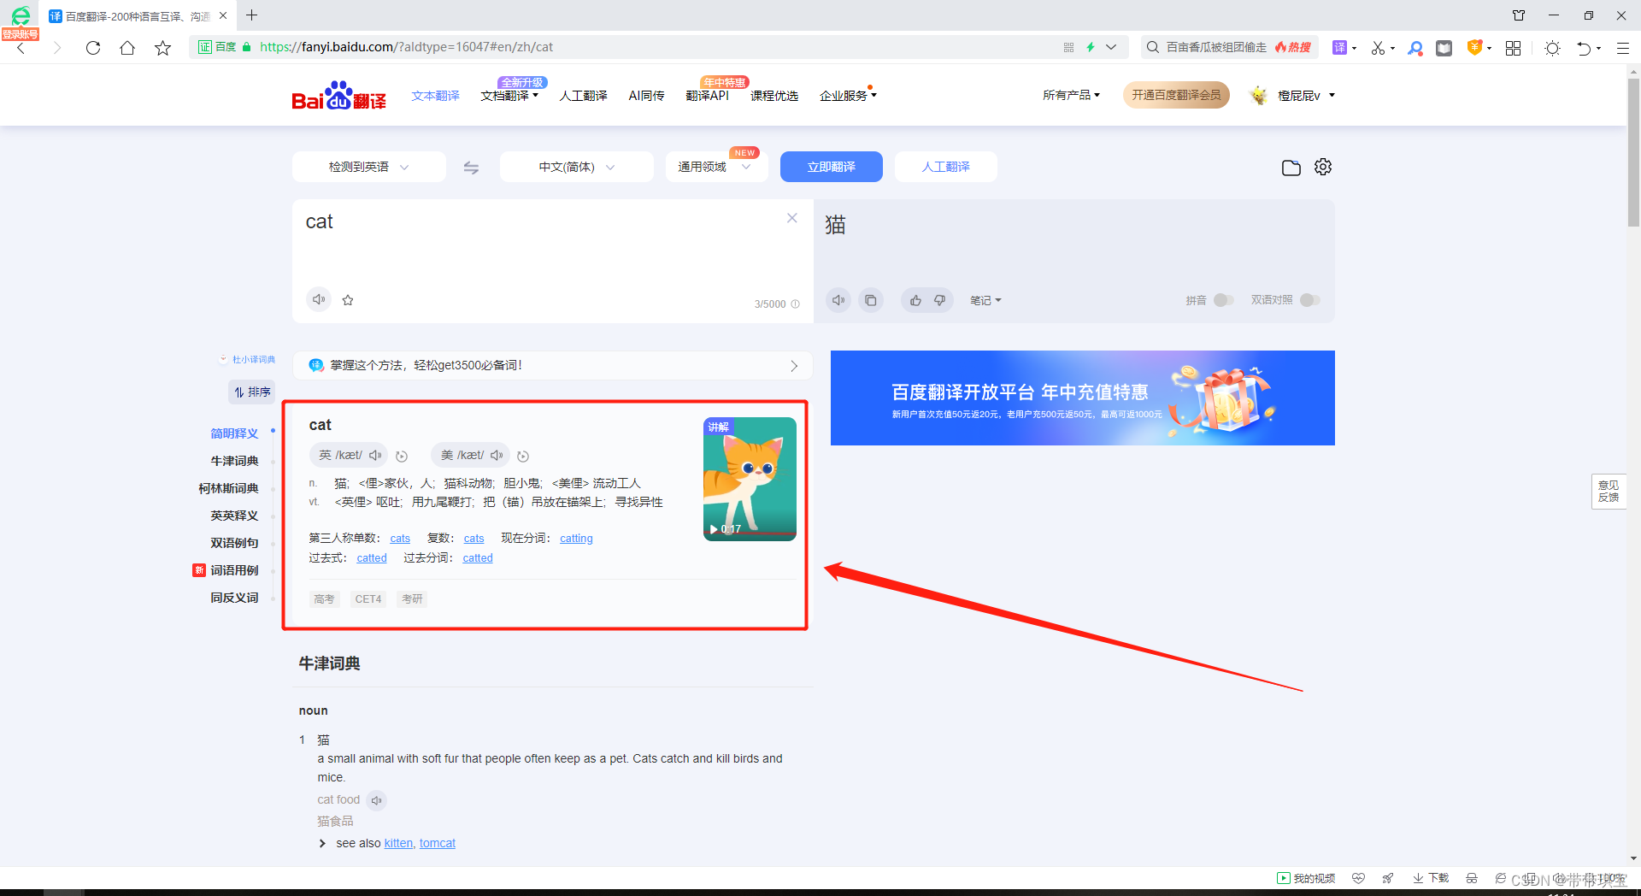Open the 课程优选 nav item
Screen dimensions: 1641x896
click(774, 96)
